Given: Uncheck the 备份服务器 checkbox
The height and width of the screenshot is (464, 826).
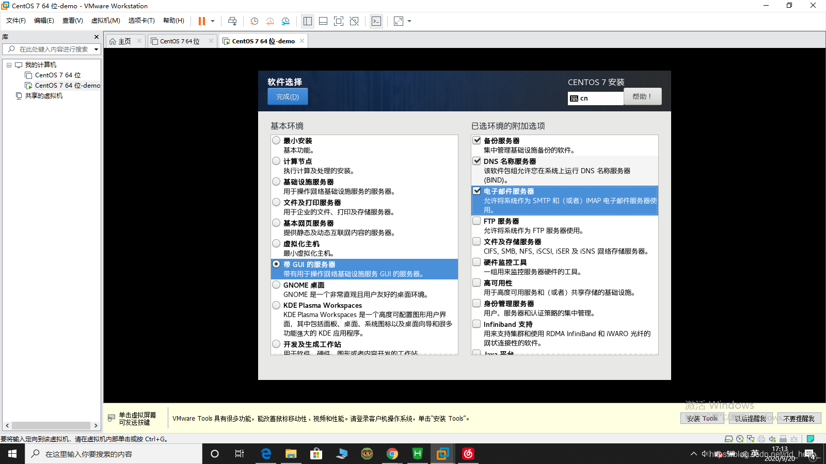Looking at the screenshot, I should click(x=476, y=140).
